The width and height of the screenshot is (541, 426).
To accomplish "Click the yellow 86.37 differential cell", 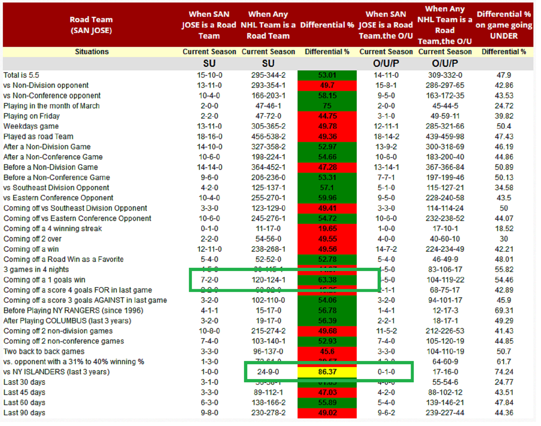I will pyautogui.click(x=327, y=372).
